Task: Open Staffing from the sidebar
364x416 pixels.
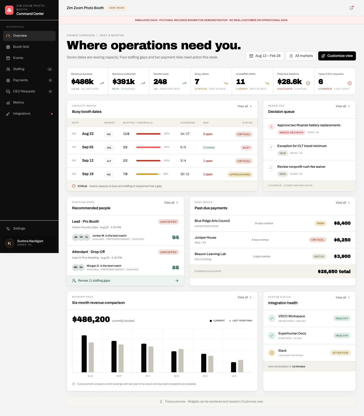Action: point(29,69)
